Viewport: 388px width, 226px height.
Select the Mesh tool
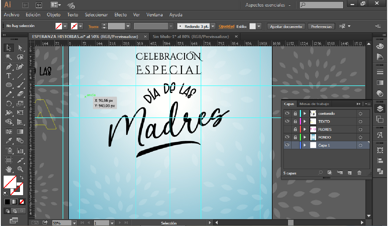pos(9,131)
